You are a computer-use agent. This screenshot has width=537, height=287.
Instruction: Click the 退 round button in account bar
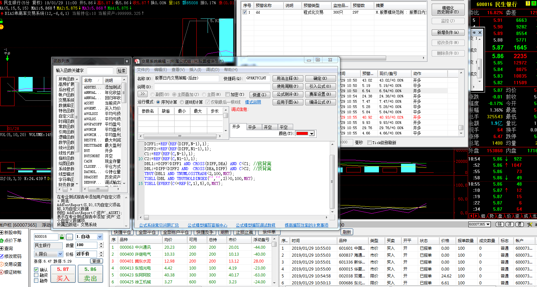coord(520,224)
